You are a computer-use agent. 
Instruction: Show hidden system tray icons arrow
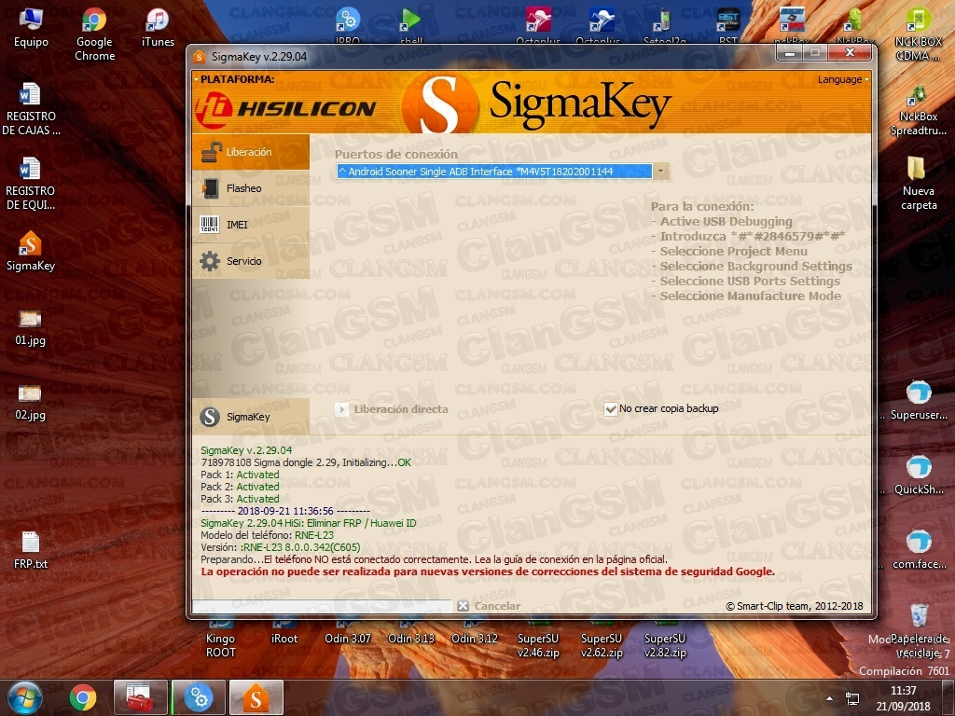(829, 698)
